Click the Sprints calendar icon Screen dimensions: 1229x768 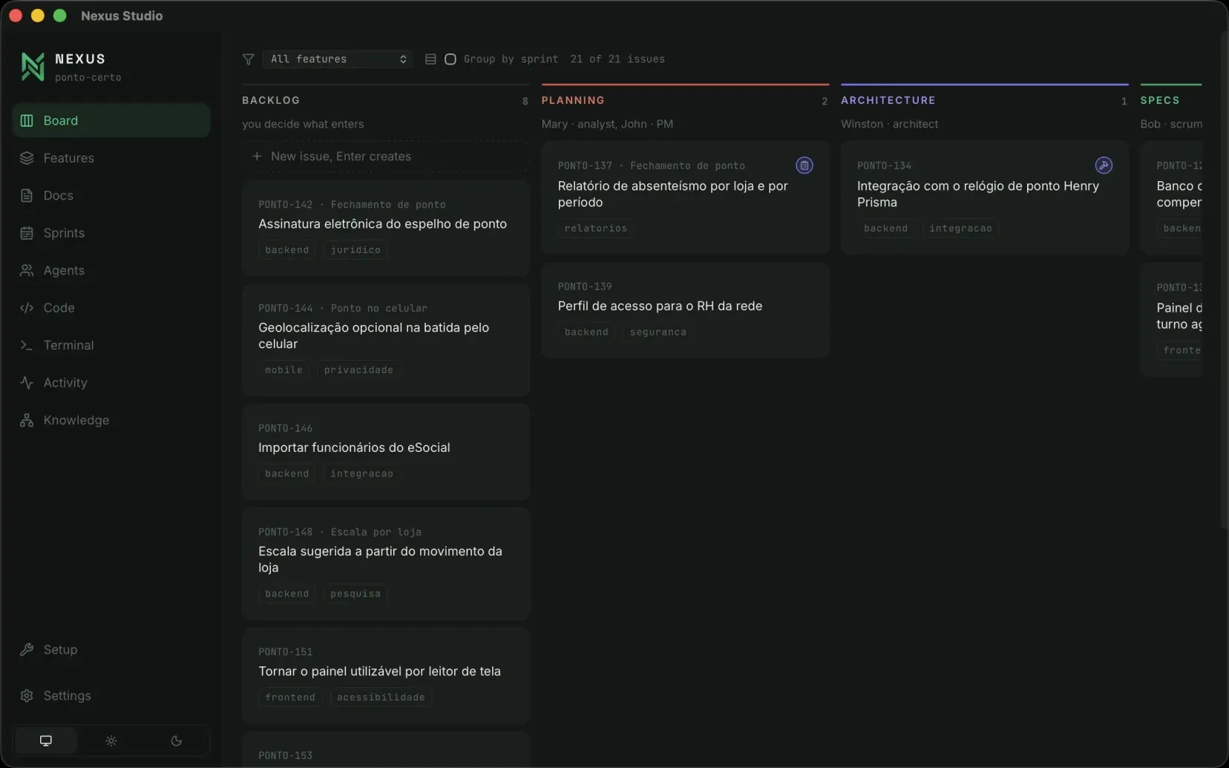(27, 233)
